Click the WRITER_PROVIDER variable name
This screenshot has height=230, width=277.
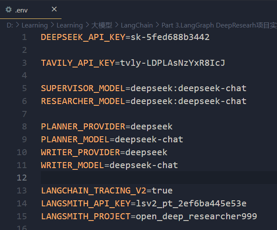pyautogui.click(x=80, y=153)
